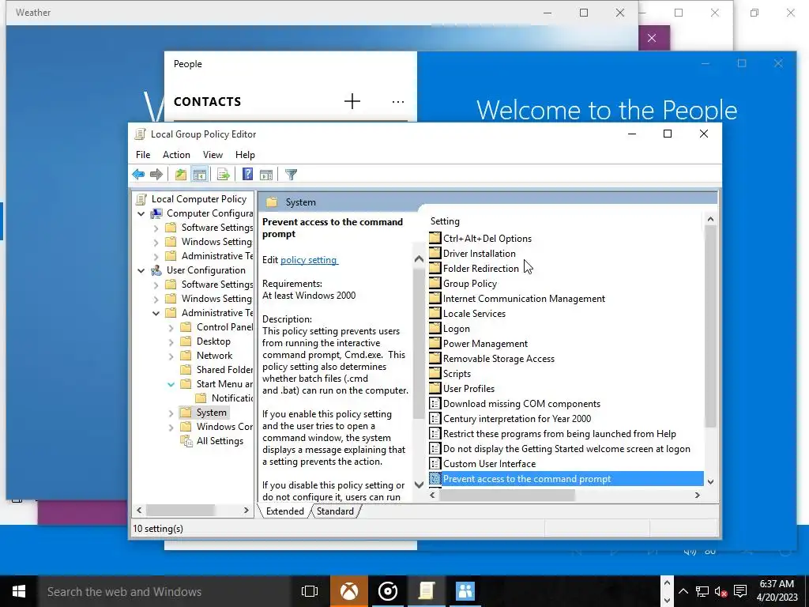809x607 pixels.
Task: Open the Folder Redirection folder
Action: (481, 269)
